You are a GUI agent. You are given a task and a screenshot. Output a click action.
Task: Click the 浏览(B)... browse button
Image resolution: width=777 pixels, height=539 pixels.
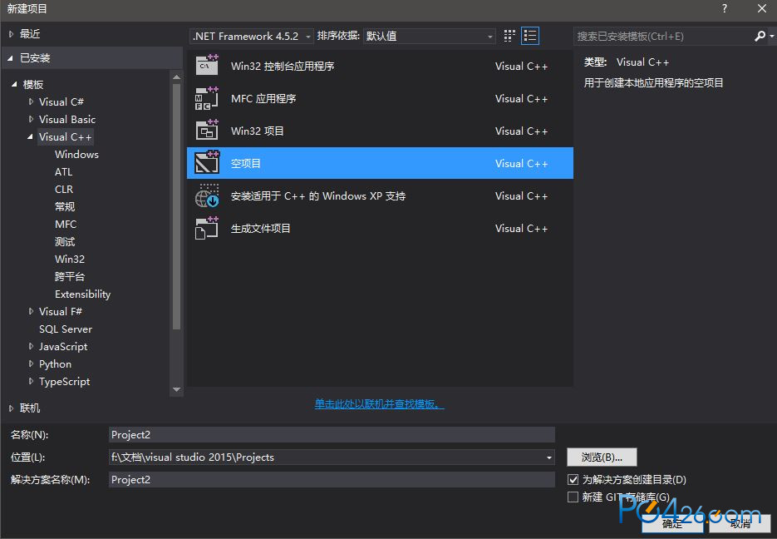(x=602, y=457)
